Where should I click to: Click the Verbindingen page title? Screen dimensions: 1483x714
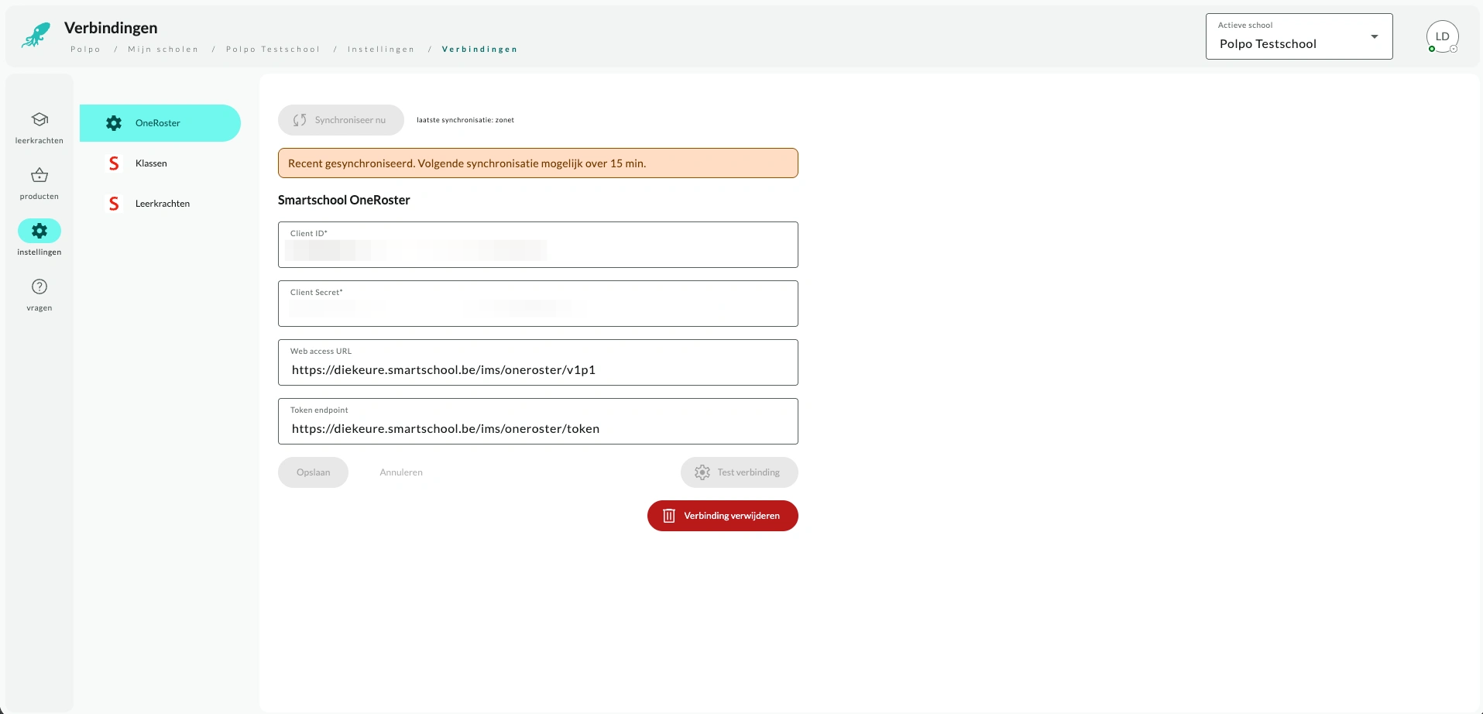(x=111, y=28)
